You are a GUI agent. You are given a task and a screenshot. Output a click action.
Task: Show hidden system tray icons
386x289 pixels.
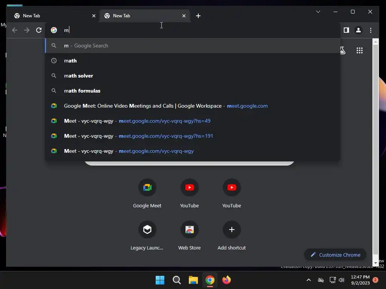click(x=308, y=280)
